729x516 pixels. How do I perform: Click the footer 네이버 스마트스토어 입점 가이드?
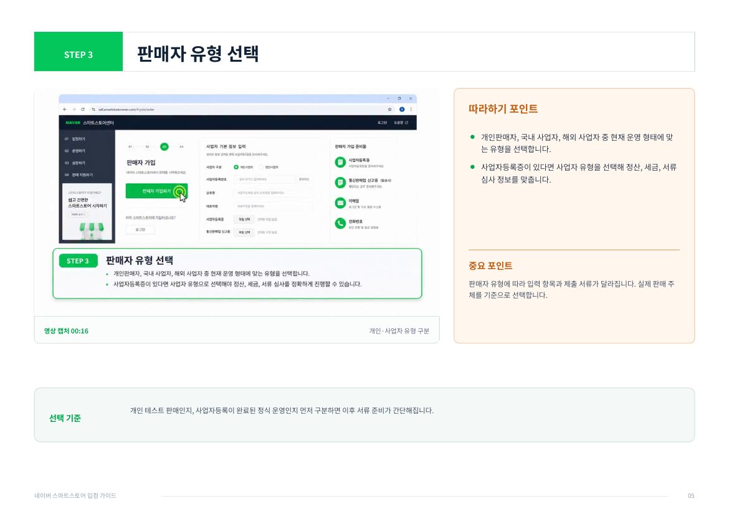coord(75,495)
